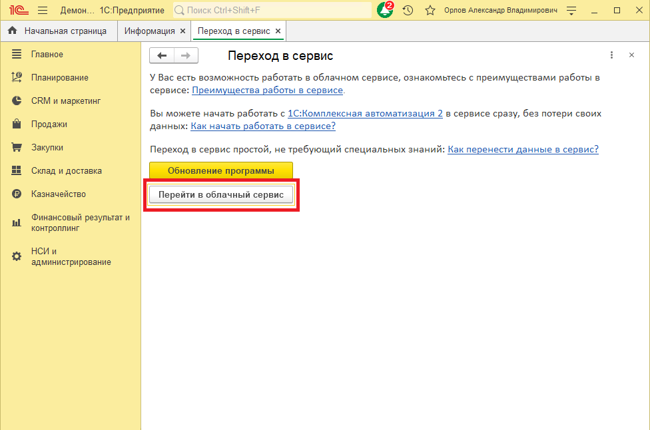This screenshot has height=430, width=650.
Task: Maximize the application window
Action: (x=617, y=11)
